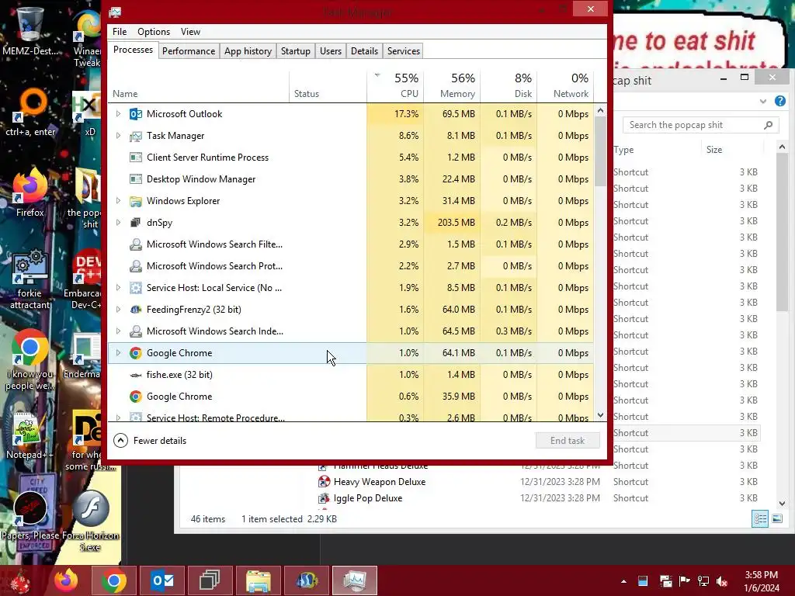795x596 pixels.
Task: Open the MEMZ-Destructive Recycle Bin desktop icon
Action: [30, 30]
